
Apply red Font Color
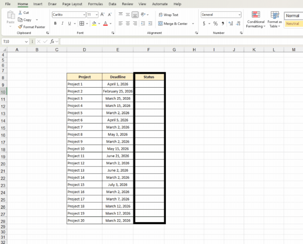[x=105, y=23]
